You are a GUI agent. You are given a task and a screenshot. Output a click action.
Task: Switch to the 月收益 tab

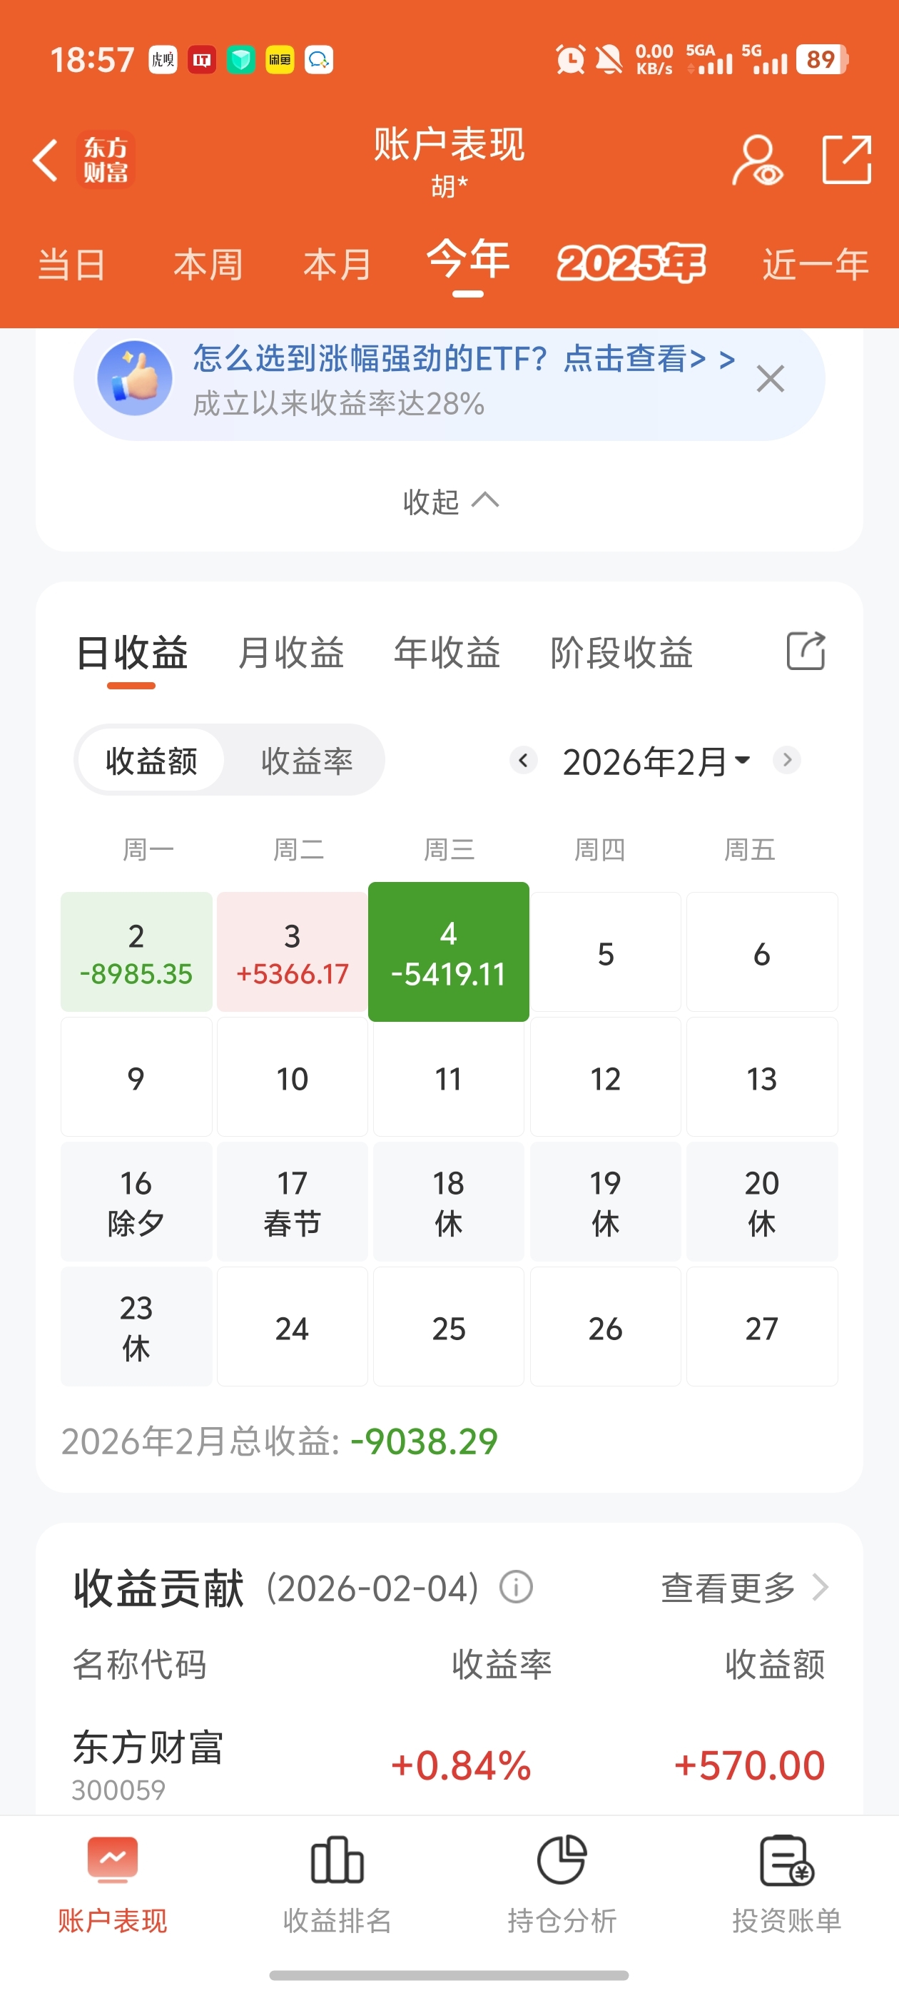pos(291,652)
